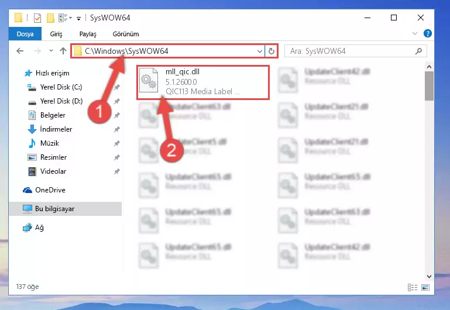Viewport: 450px width, 310px height.
Task: Switch to large icons view layout
Action: 425,287
